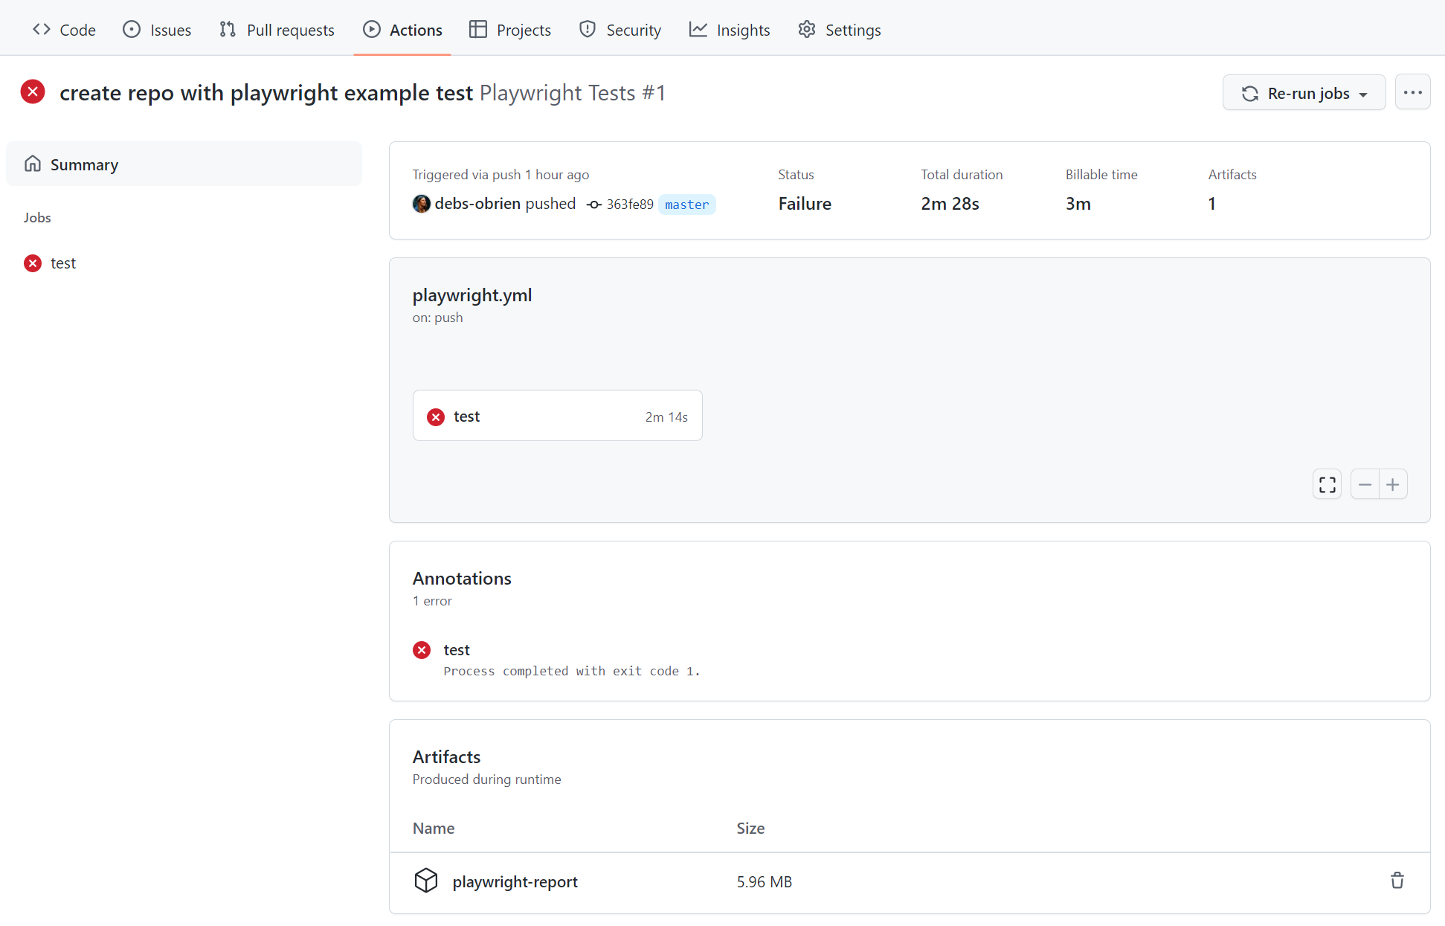Click the Name column header

pyautogui.click(x=434, y=829)
